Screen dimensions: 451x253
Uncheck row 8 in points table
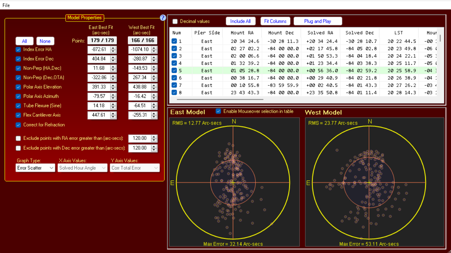click(x=174, y=93)
